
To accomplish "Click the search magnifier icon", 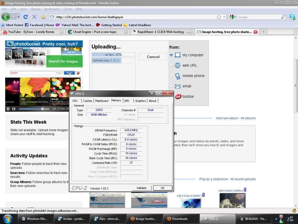I will tap(283, 17).
